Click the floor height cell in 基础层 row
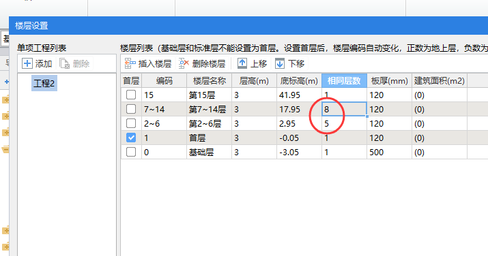The image size is (488, 256). pyautogui.click(x=254, y=152)
